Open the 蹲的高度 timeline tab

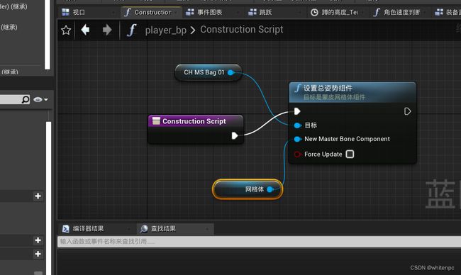point(337,12)
